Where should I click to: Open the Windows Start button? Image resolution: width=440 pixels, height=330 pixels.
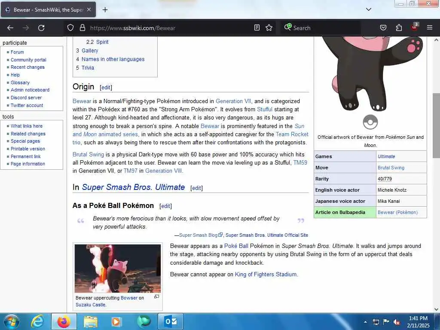coord(11,321)
